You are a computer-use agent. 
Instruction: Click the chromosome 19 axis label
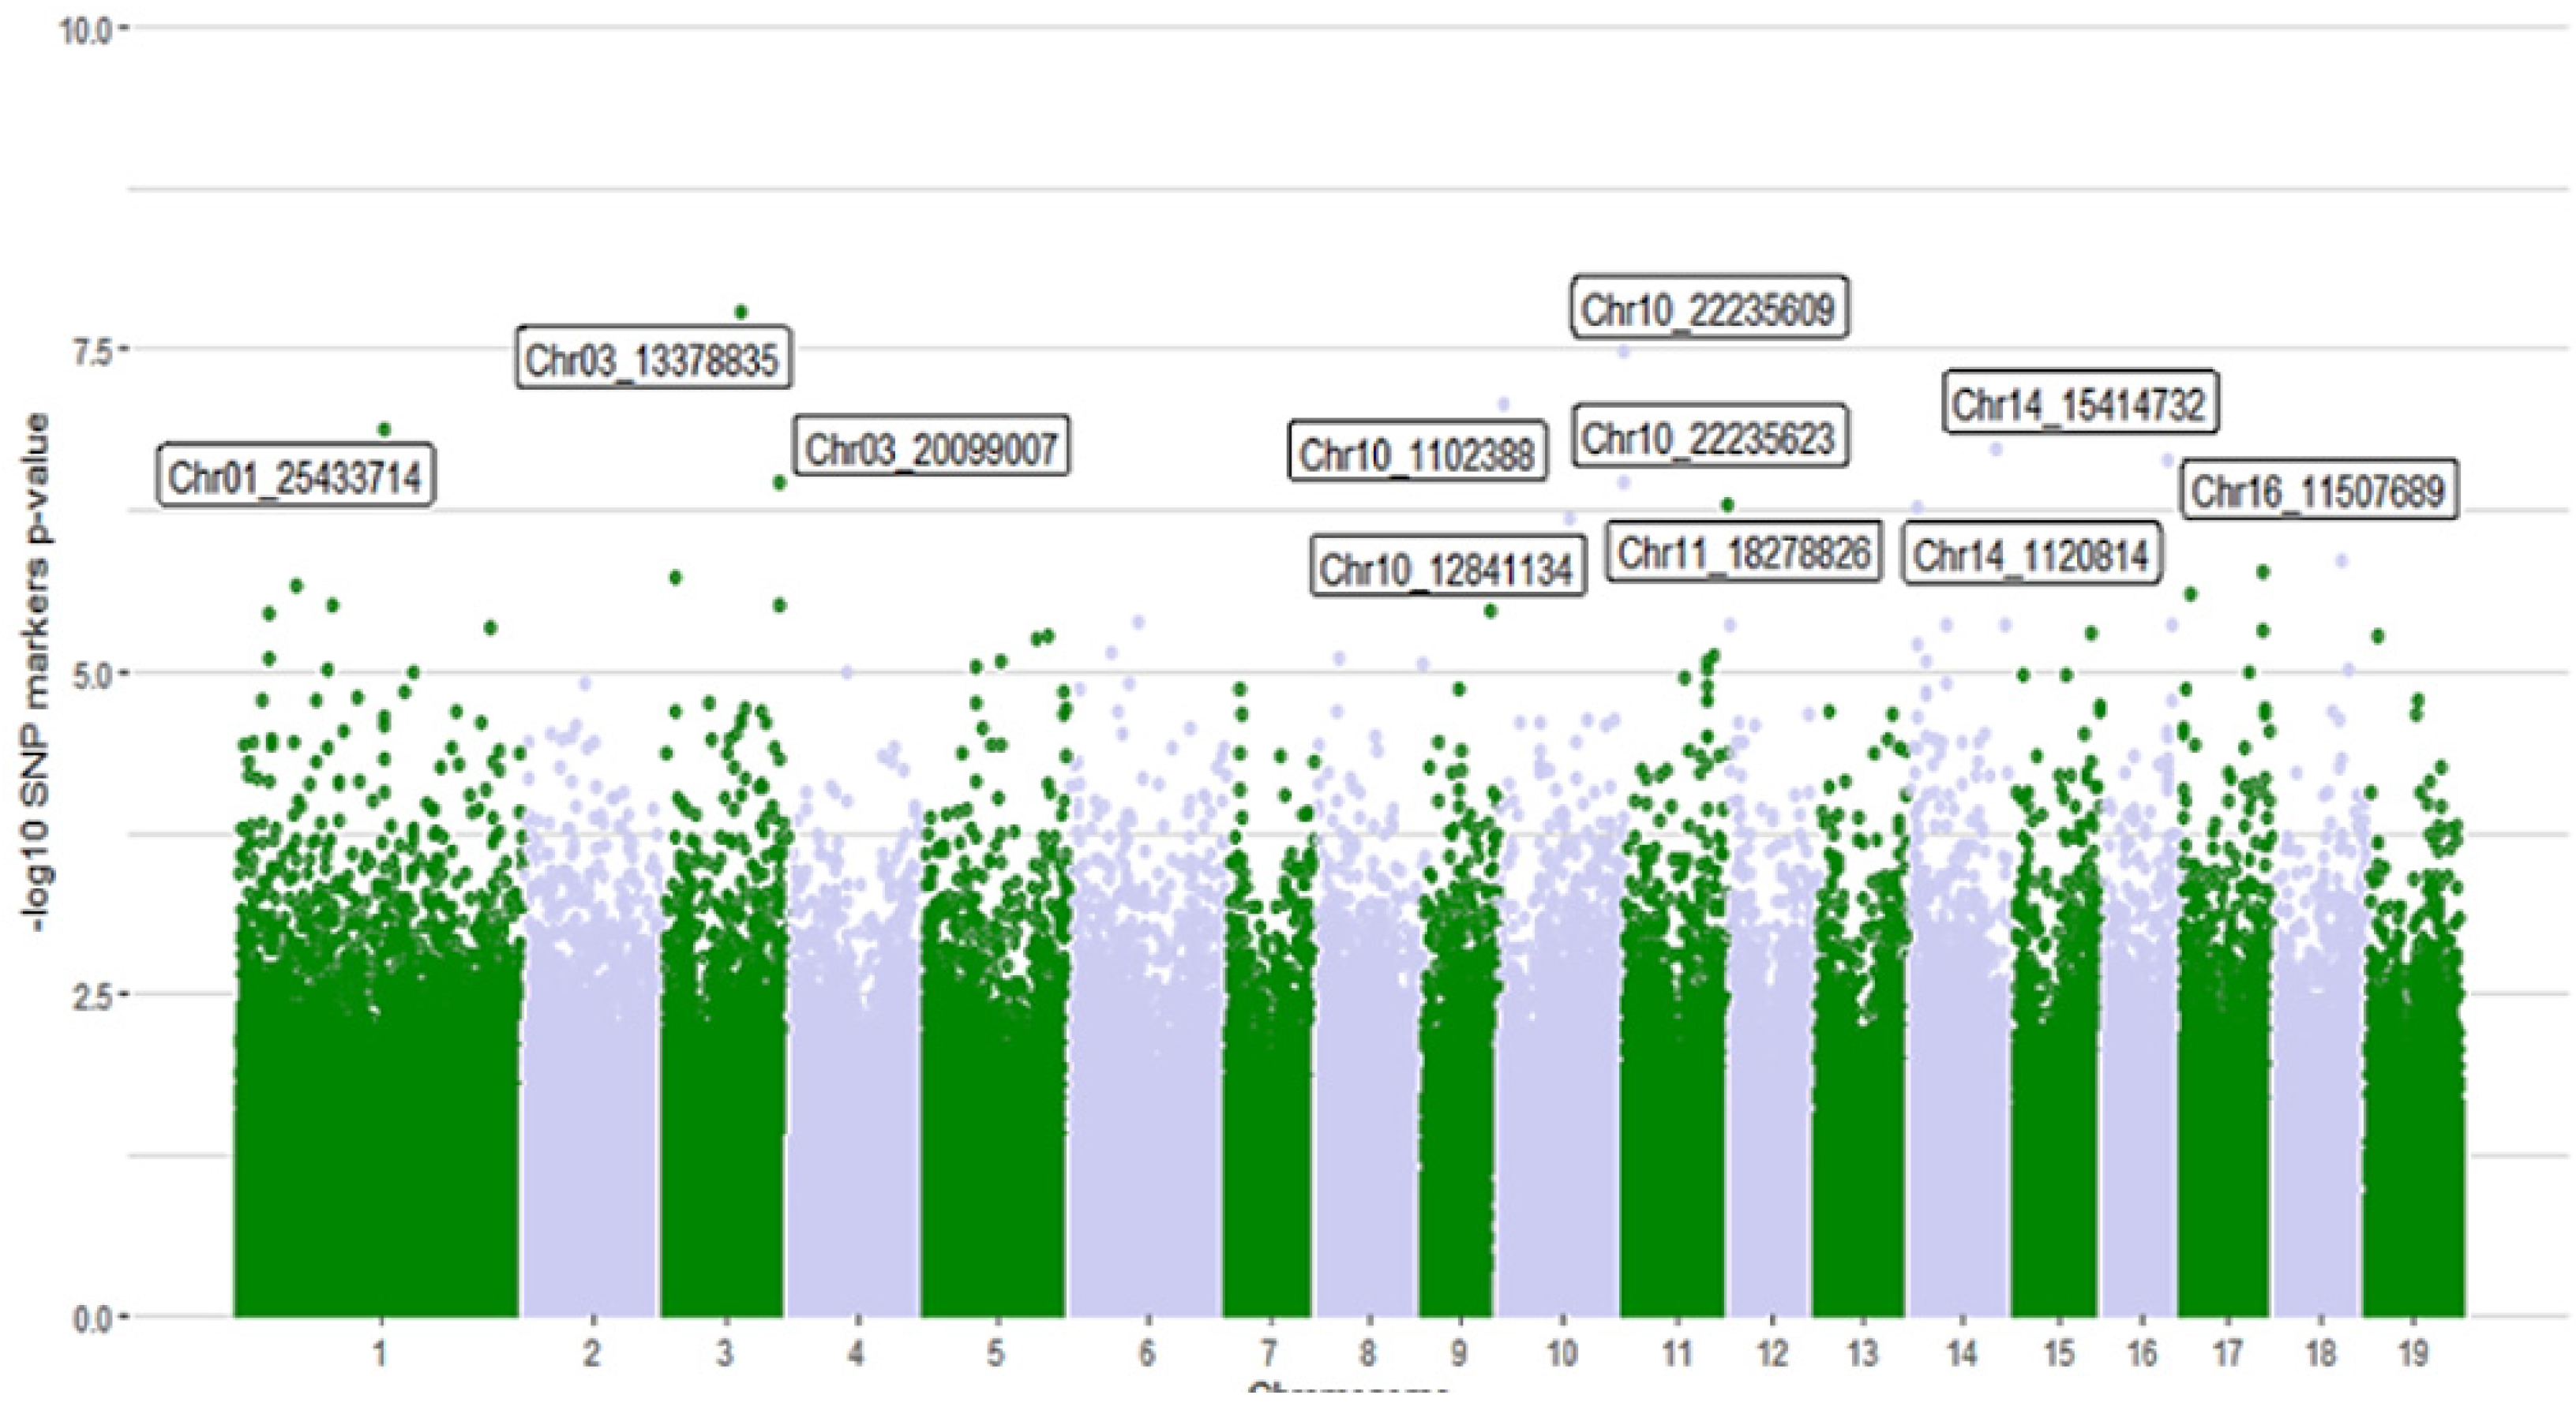[x=2413, y=1354]
